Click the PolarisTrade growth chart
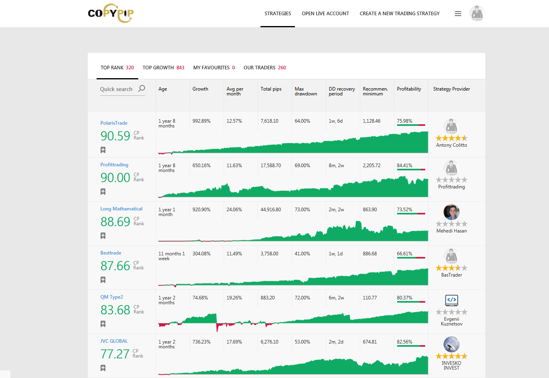Screen dimensions: 549x378 pyautogui.click(x=293, y=143)
